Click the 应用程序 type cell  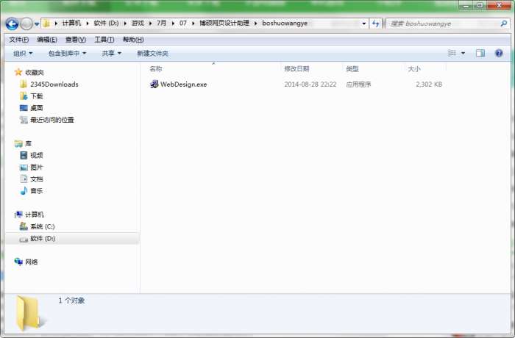click(358, 84)
